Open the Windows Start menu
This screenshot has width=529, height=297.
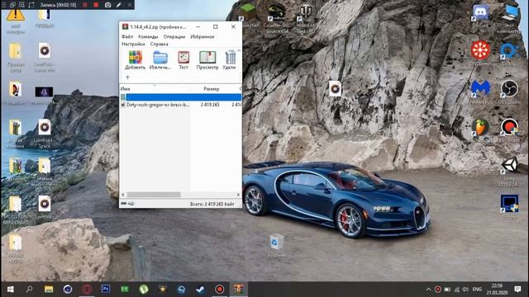coord(11,290)
